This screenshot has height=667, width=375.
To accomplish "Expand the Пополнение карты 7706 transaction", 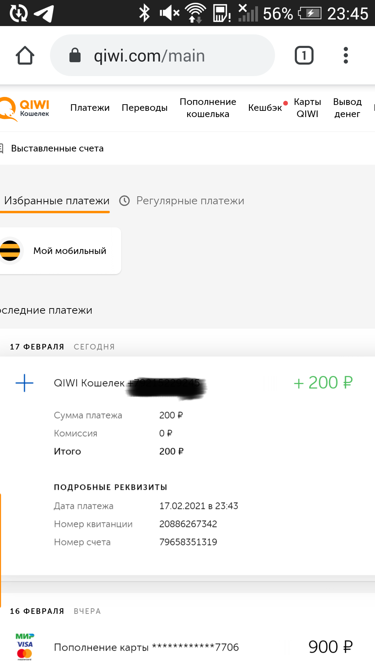I will pyautogui.click(x=187, y=647).
